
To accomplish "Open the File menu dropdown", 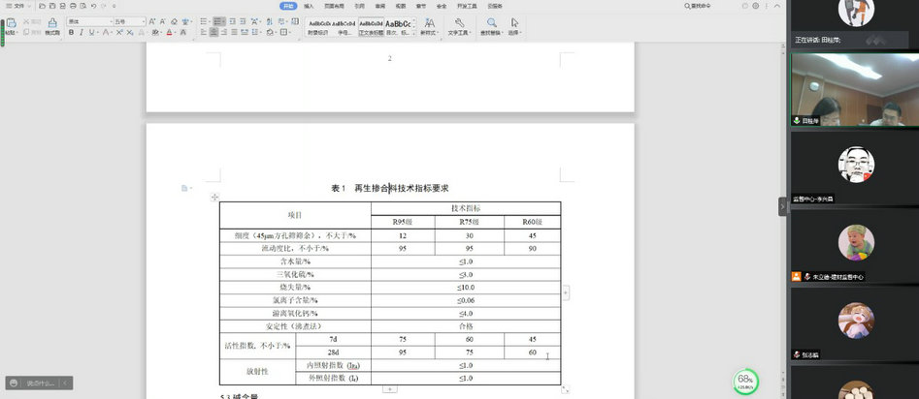I will click(x=19, y=6).
